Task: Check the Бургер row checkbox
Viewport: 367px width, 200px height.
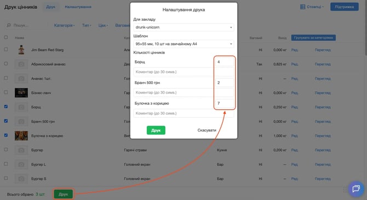Action: [x=6, y=150]
